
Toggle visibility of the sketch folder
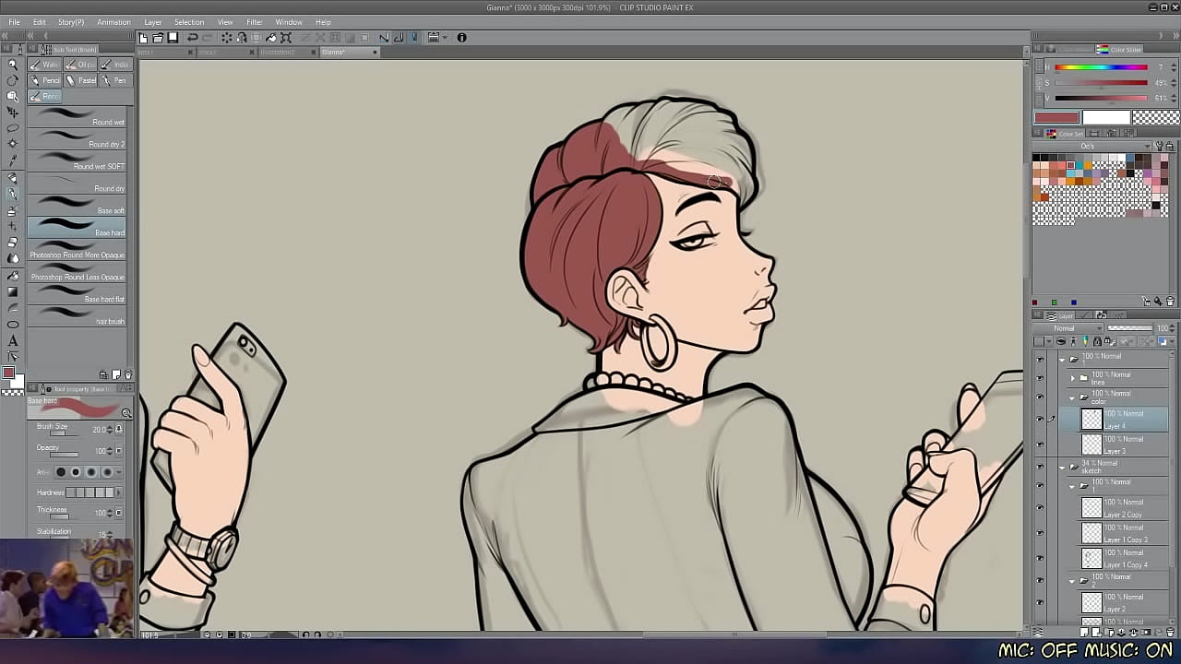coord(1040,467)
